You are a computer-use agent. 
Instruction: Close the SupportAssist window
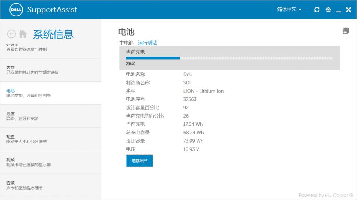click(349, 10)
